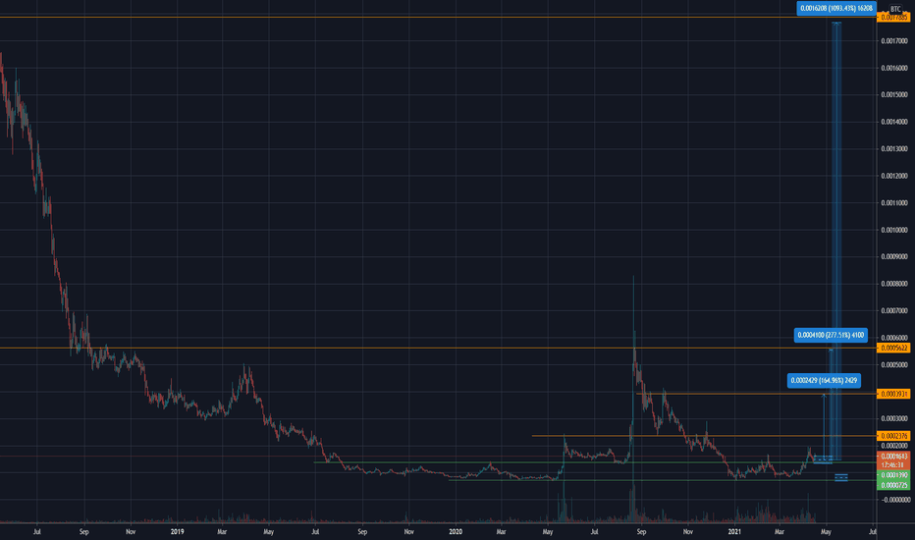Click the 2019 label on time axis
This screenshot has width=915, height=540.
click(x=177, y=532)
